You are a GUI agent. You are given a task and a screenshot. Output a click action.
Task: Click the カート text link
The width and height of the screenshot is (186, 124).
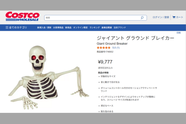[x=179, y=17]
